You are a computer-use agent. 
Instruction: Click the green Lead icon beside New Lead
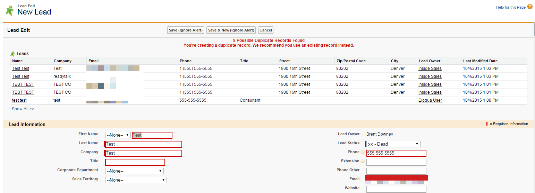click(x=10, y=10)
